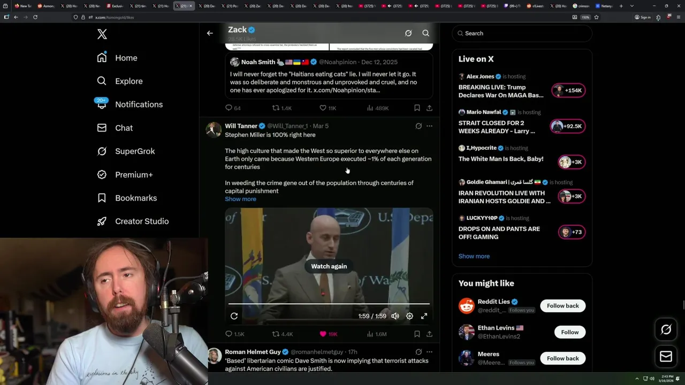Image resolution: width=685 pixels, height=385 pixels.
Task: Repost Will Tanner post with 4.4K reposts
Action: pos(283,334)
